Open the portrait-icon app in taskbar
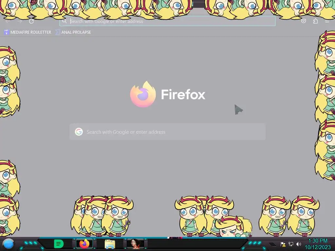This screenshot has height=251, width=335. tap(135, 244)
